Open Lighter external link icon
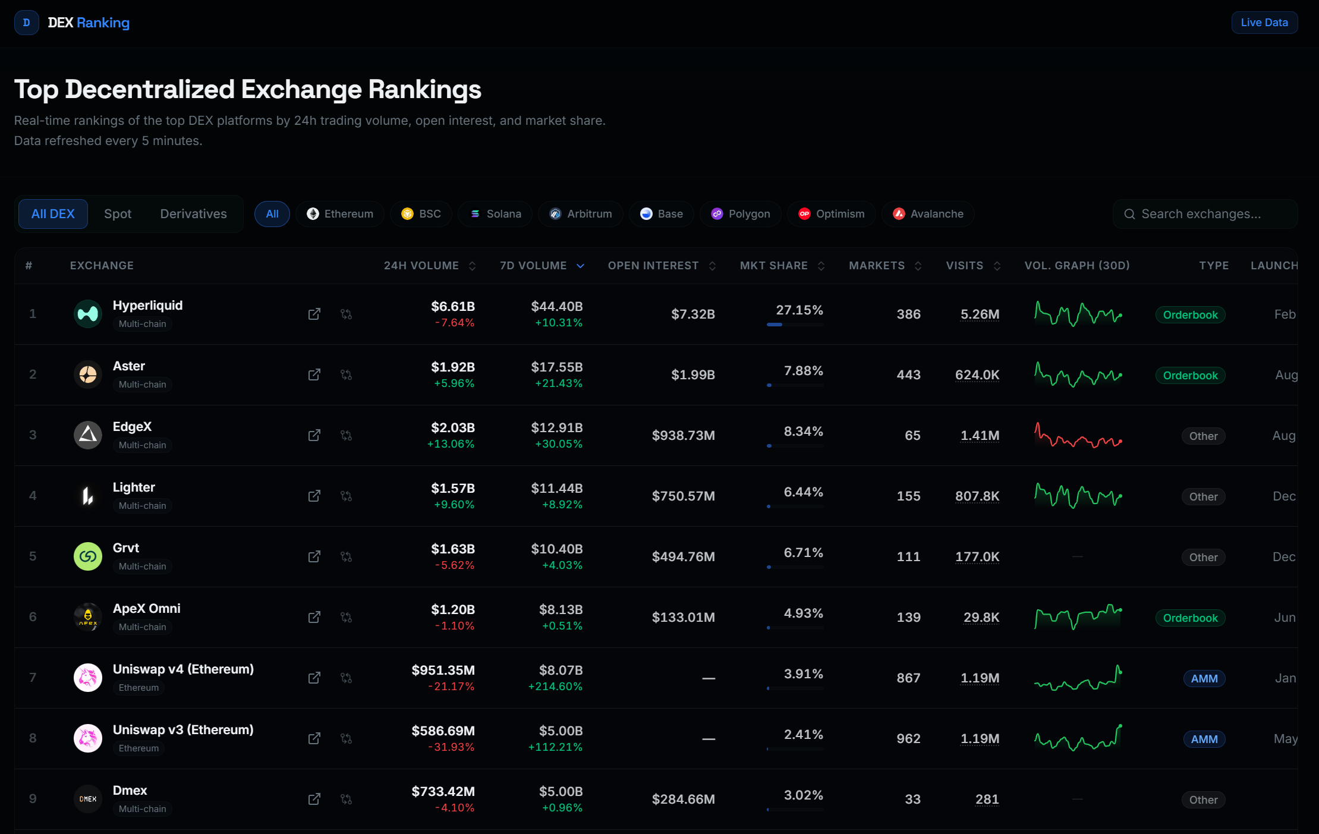The image size is (1319, 834). click(314, 496)
